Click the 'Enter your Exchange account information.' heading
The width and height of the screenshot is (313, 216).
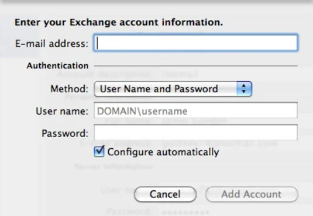[x=119, y=22]
